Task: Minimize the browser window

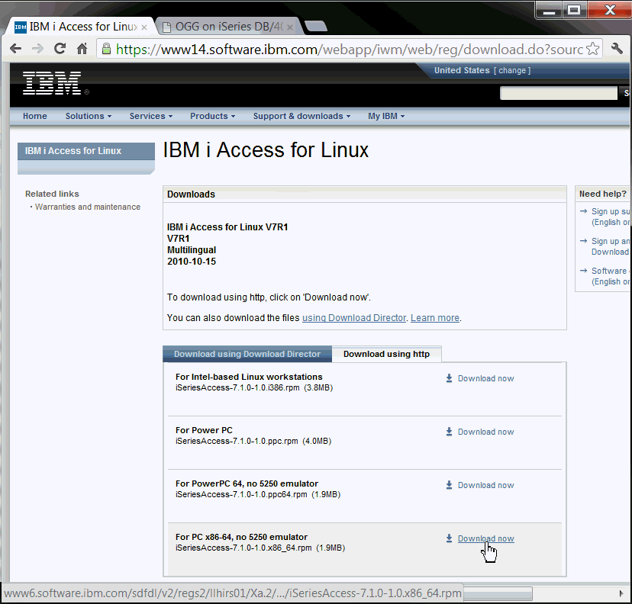Action: [x=549, y=10]
